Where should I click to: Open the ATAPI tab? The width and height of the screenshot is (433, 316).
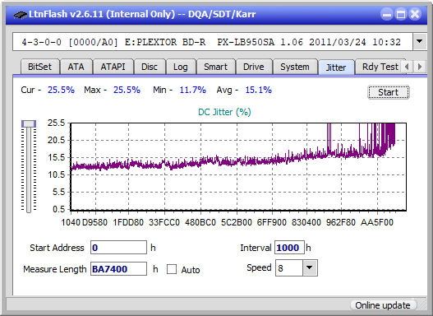point(113,67)
